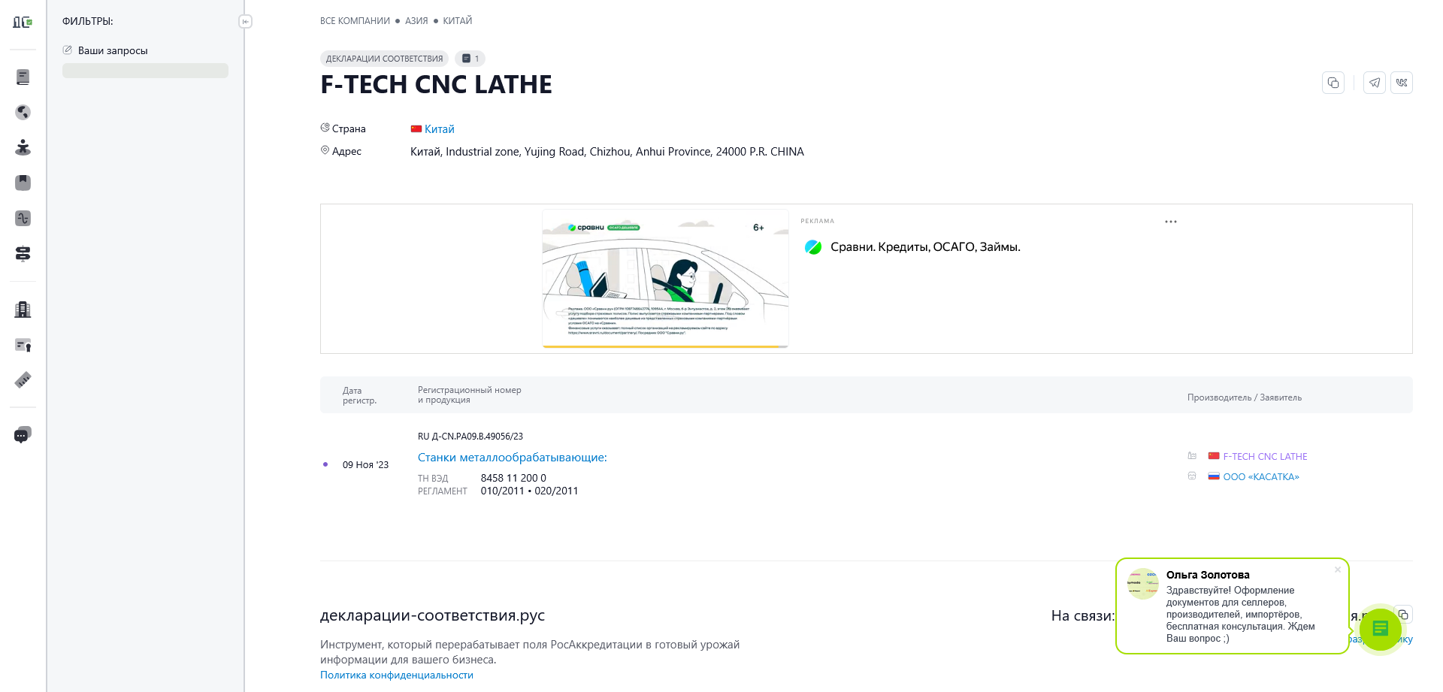Open the chat bubble icon in sidebar
1443x692 pixels.
click(23, 435)
